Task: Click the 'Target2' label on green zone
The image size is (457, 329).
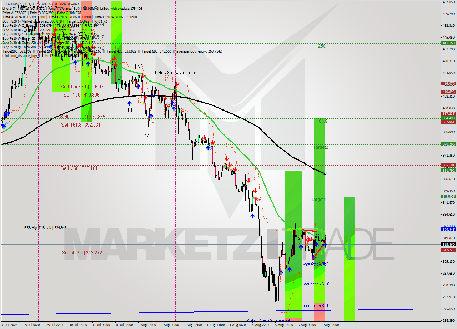Action: (321, 147)
